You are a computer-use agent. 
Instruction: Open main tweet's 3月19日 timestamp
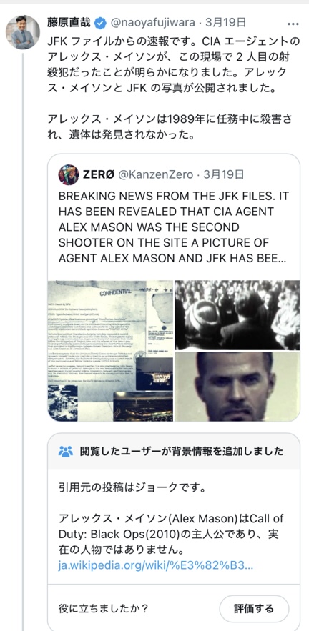point(225,23)
